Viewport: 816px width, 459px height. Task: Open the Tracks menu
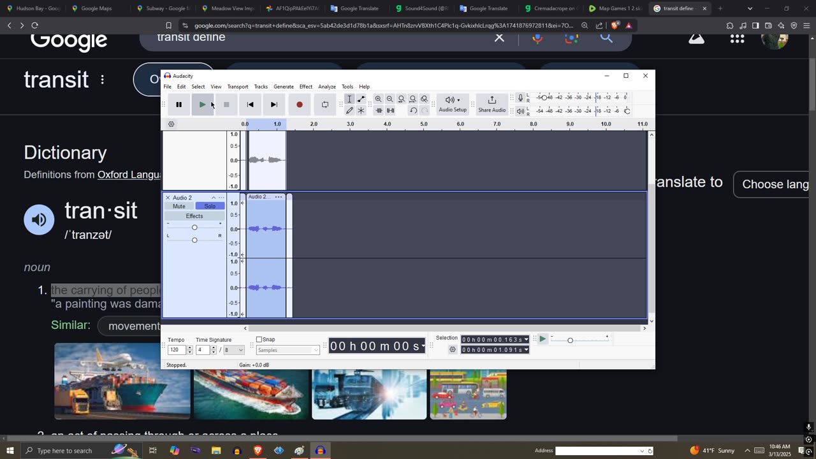click(x=261, y=87)
